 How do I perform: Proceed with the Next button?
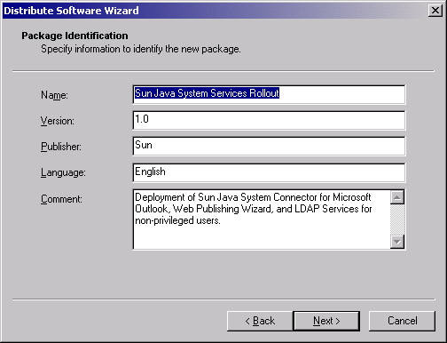click(326, 321)
